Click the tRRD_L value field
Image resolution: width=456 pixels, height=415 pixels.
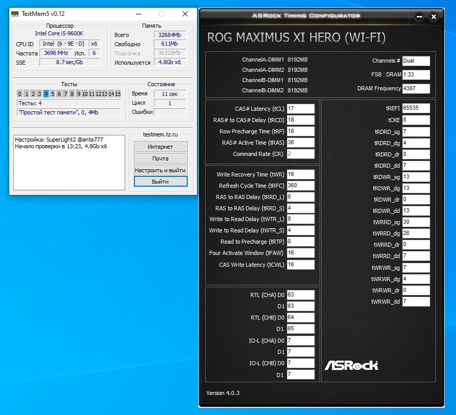[x=301, y=197]
